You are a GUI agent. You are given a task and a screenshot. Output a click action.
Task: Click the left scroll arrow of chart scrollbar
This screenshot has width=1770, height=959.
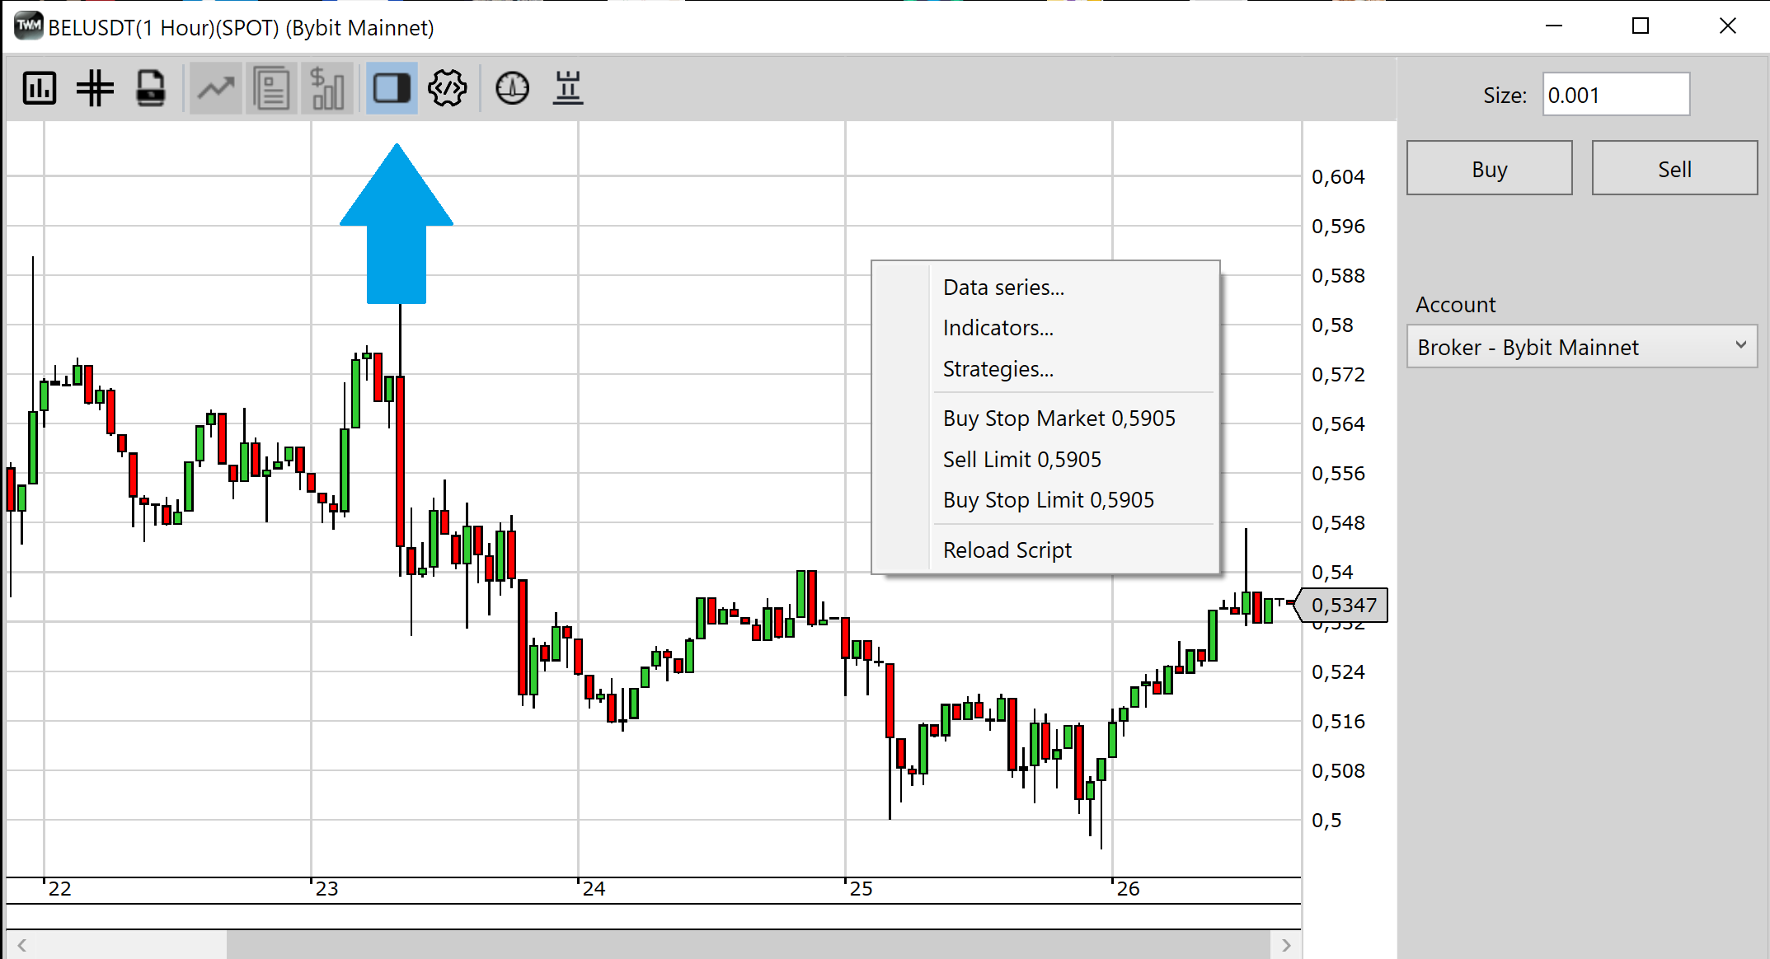coord(22,945)
